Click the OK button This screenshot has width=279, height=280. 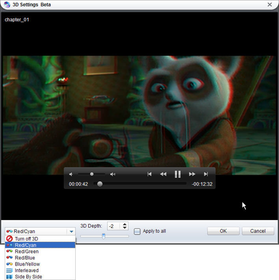coord(223,231)
